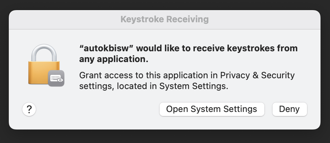Click the dark backdrop below the dialog
This screenshot has height=143, width=330.
pyautogui.click(x=165, y=137)
